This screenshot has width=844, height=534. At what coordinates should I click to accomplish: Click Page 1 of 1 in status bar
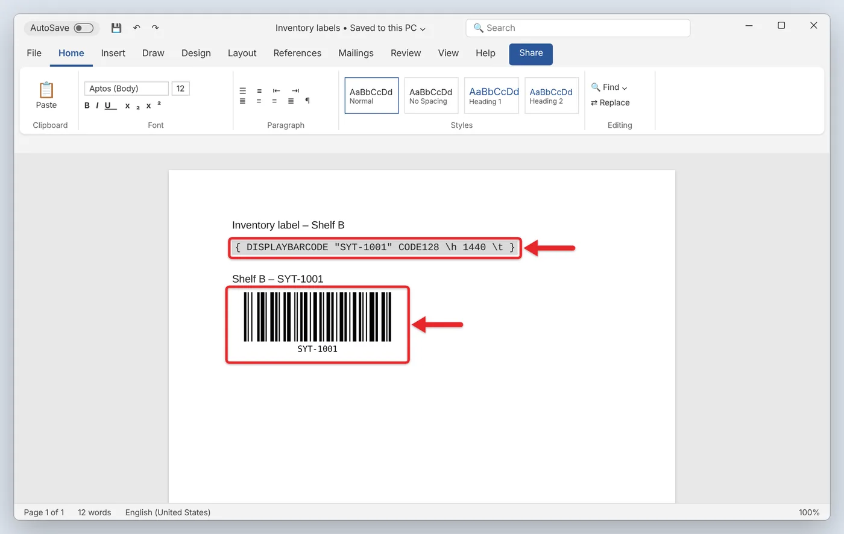point(44,512)
